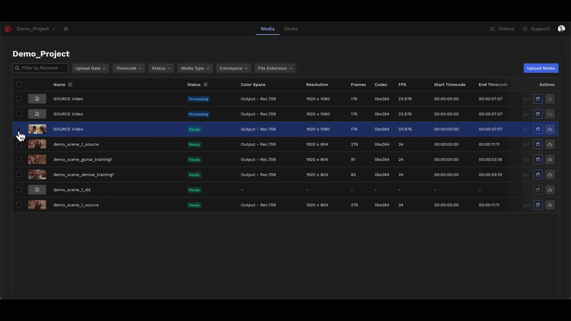Select the demo_scene_1_dd row checkbox
The image size is (571, 321).
(x=19, y=190)
